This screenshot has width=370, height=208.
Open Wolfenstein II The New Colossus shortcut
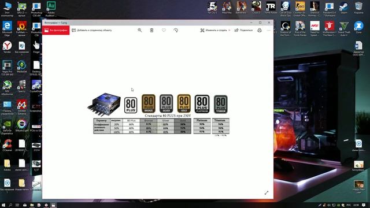(x=329, y=28)
